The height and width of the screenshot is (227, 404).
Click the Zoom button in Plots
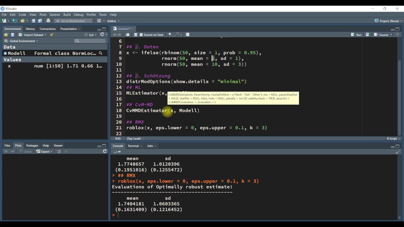point(26,151)
